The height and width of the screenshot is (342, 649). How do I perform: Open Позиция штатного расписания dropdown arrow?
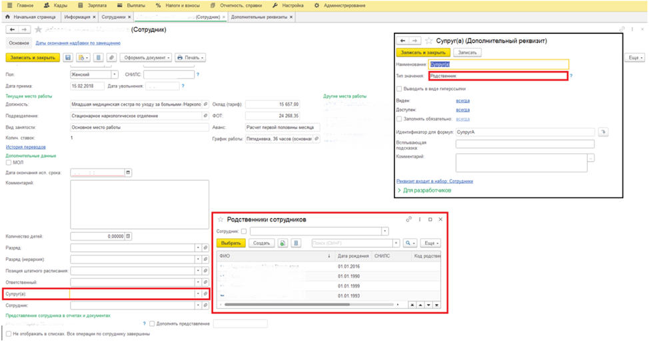[x=198, y=270]
